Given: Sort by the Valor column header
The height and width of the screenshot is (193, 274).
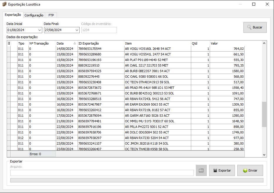Looking at the screenshot, I should coord(227,43).
